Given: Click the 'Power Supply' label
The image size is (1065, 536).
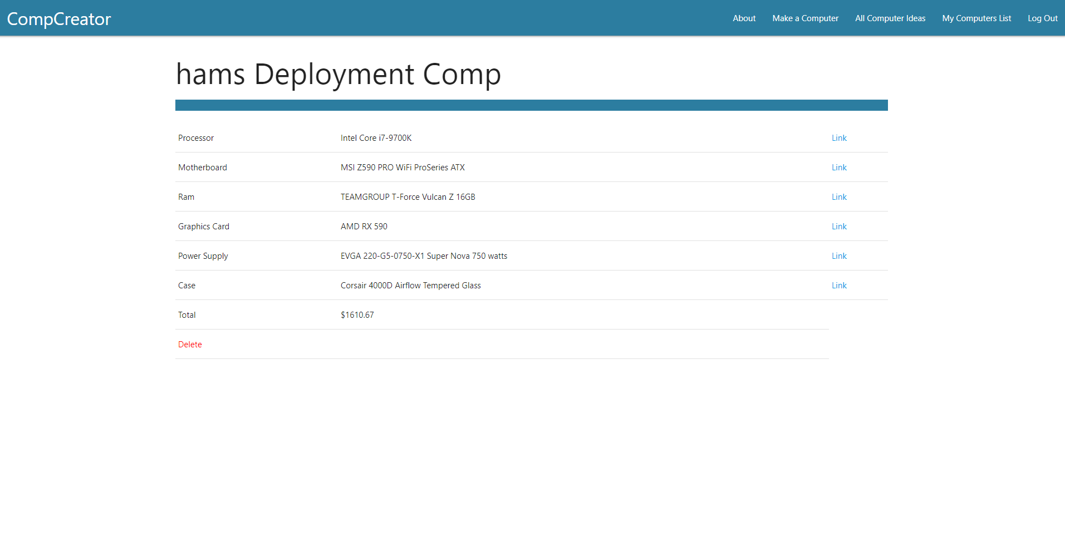Looking at the screenshot, I should [x=203, y=256].
